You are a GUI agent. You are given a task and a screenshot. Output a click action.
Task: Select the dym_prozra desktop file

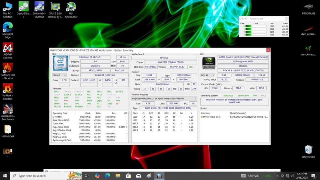click(x=308, y=30)
